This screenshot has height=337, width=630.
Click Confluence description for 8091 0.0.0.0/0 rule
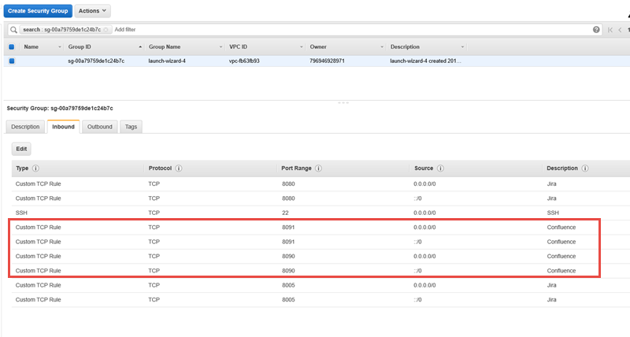click(x=561, y=228)
